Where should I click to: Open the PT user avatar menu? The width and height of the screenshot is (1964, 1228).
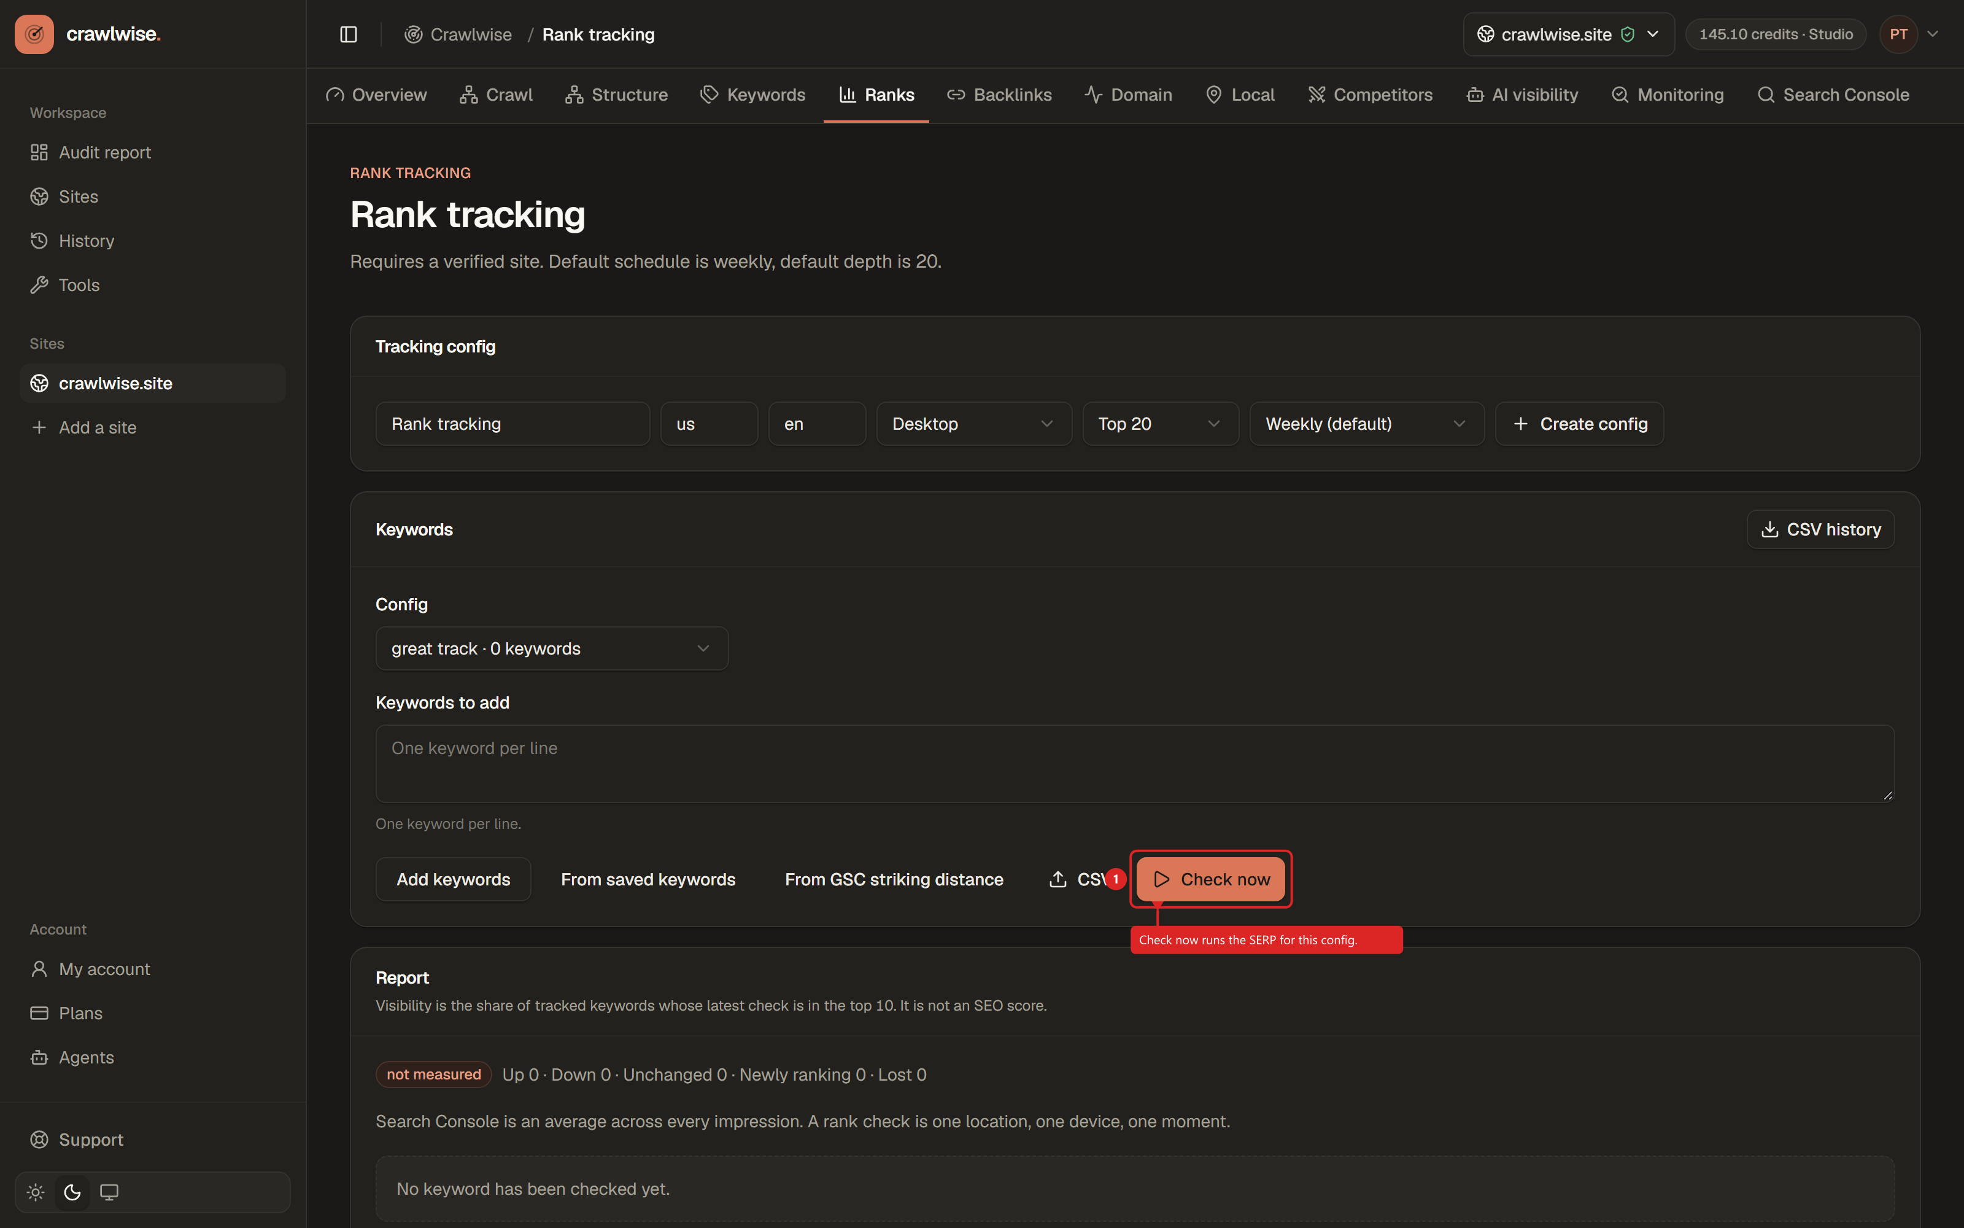point(1898,34)
